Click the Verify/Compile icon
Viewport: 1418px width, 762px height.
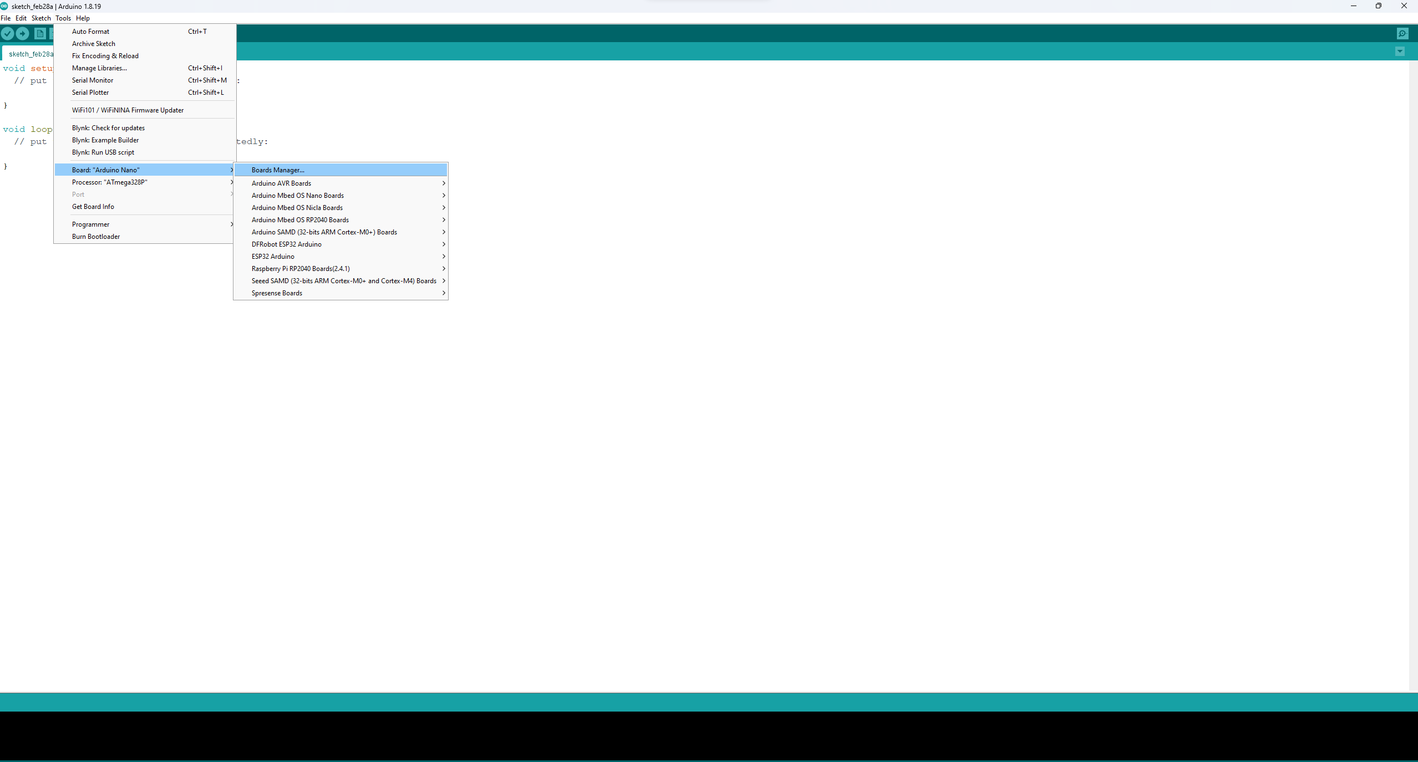pyautogui.click(x=8, y=33)
